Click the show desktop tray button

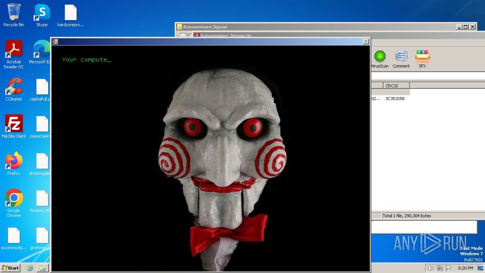[x=480, y=268]
